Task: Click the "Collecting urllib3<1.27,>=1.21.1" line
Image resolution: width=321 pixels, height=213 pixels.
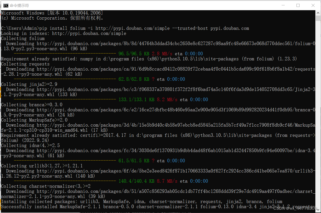Action: (x=42, y=166)
